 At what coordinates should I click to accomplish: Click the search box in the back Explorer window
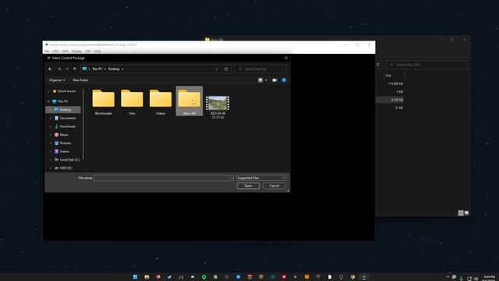[426, 65]
